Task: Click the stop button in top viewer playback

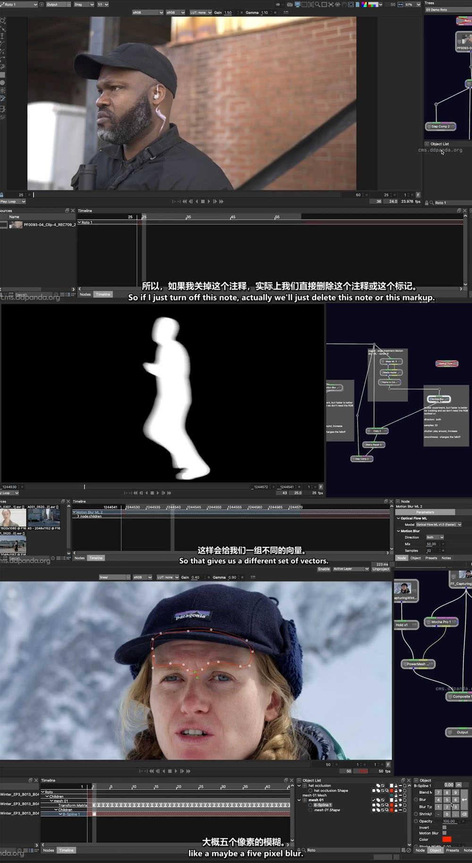Action: pyautogui.click(x=203, y=201)
